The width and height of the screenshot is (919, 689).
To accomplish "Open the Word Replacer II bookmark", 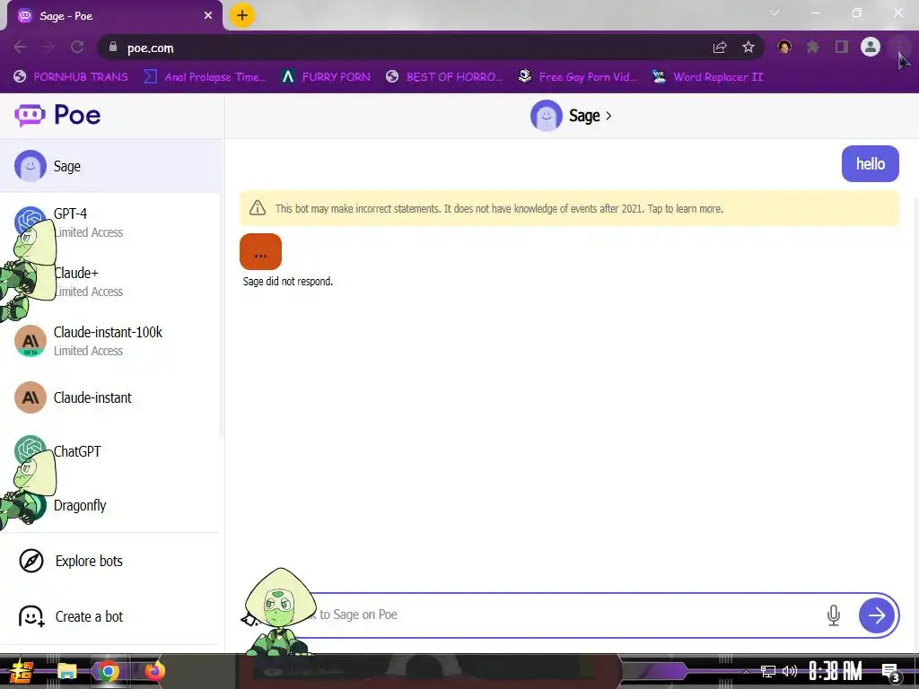I will (x=707, y=77).
